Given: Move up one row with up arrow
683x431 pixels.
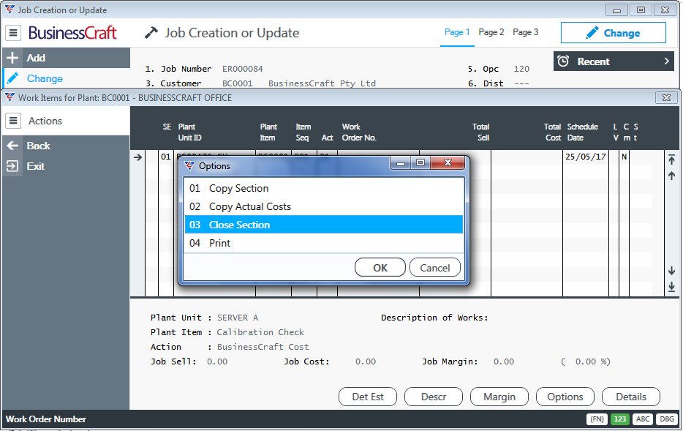Looking at the screenshot, I should (x=671, y=176).
